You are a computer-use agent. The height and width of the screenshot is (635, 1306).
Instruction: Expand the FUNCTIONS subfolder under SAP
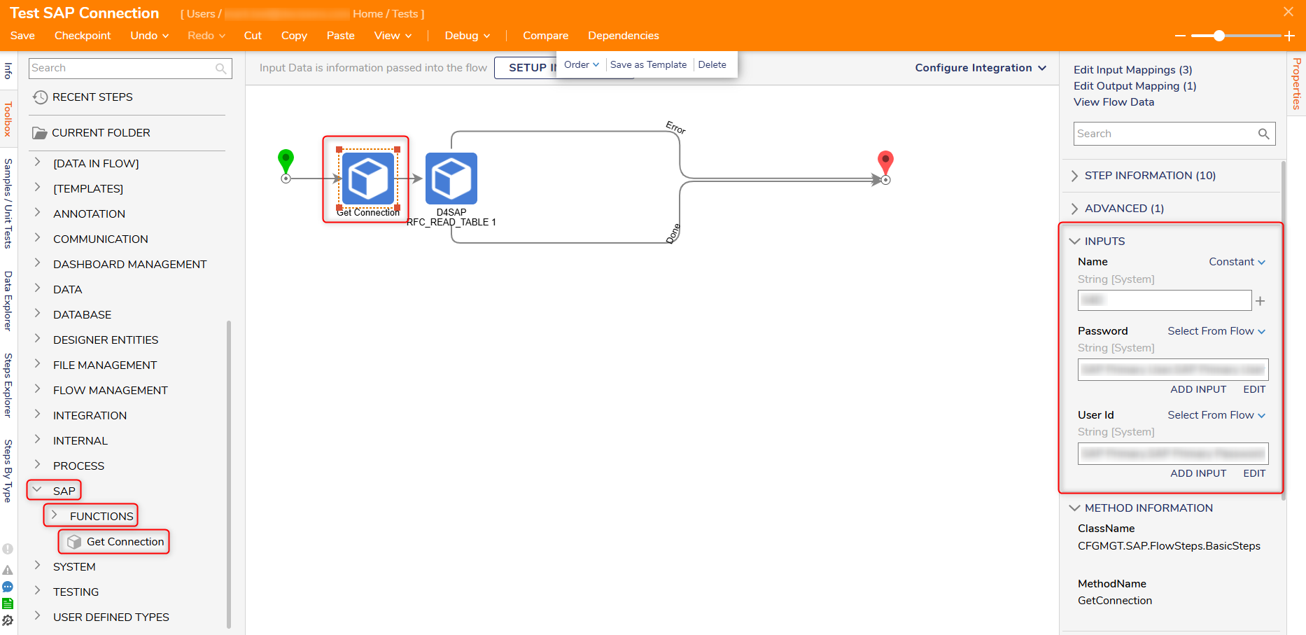coord(55,515)
